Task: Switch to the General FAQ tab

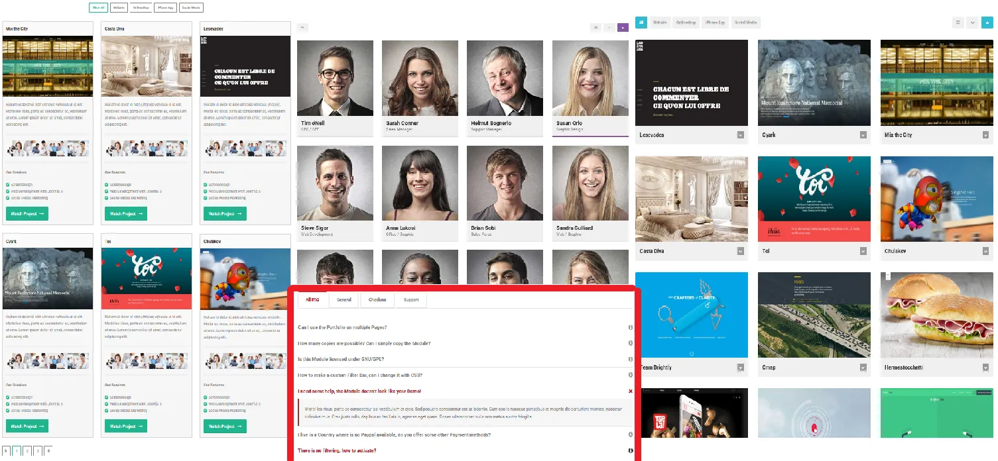Action: (343, 299)
